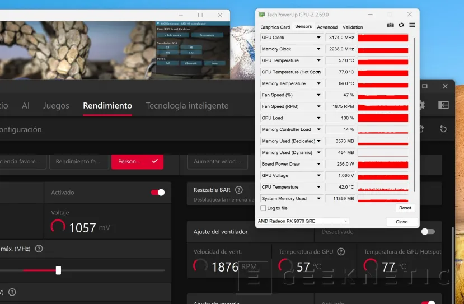Switch to the Graphics Card tab in GPU-Z
464x304 pixels.
275,27
